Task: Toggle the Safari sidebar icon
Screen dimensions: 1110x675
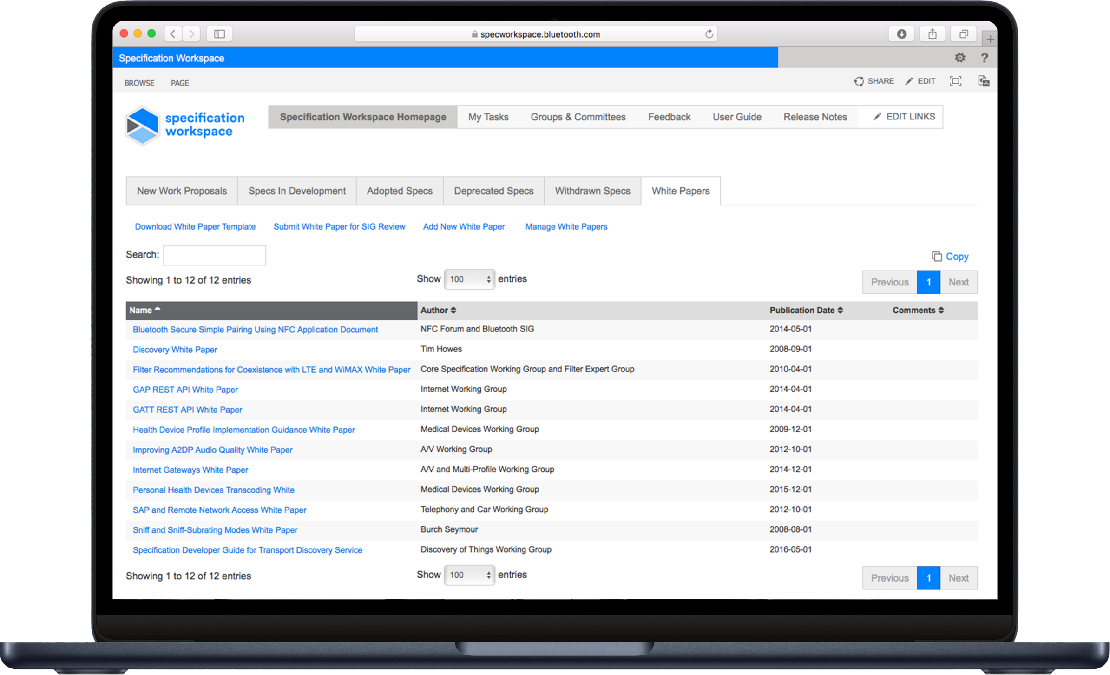Action: coord(219,34)
